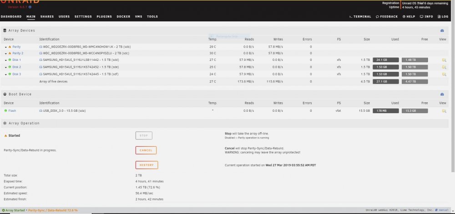
Task: Open the Flash boot device link
Action: [12, 110]
